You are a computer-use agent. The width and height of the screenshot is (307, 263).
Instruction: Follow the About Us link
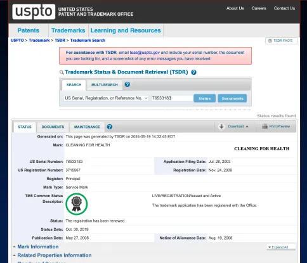pos(235,8)
